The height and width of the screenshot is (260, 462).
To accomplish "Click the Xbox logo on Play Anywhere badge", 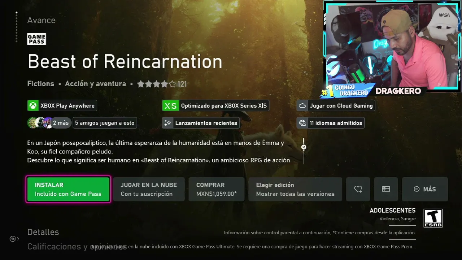I will [33, 105].
